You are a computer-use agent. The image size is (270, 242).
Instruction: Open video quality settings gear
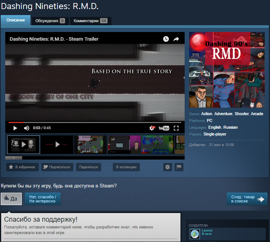coord(152,128)
